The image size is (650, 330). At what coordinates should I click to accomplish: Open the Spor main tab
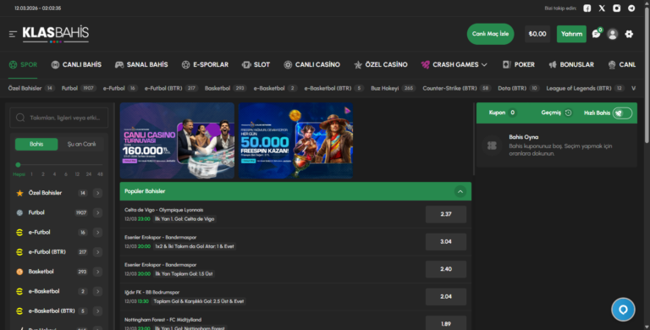23,64
